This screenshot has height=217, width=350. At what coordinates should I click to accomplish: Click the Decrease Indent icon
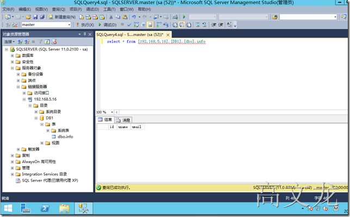pyautogui.click(x=214, y=24)
